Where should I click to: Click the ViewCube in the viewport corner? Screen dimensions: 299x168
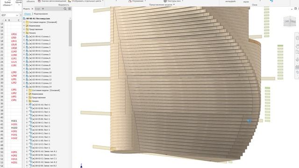coord(290,21)
